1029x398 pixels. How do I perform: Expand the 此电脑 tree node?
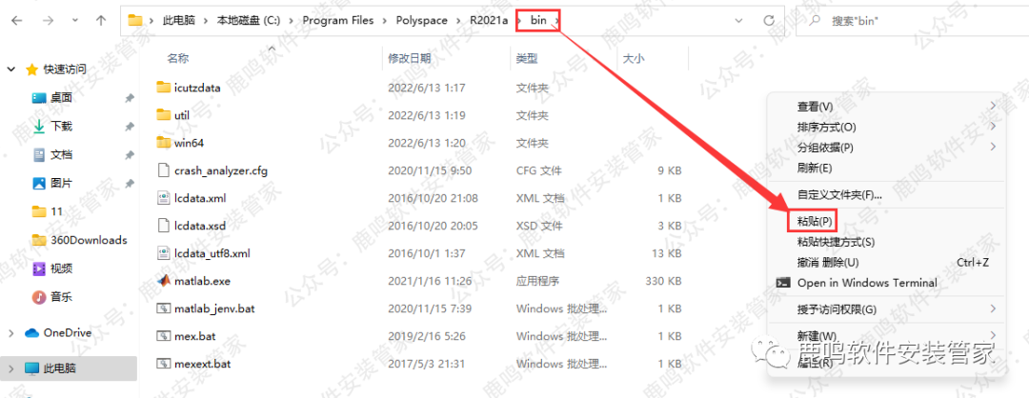tap(11, 368)
